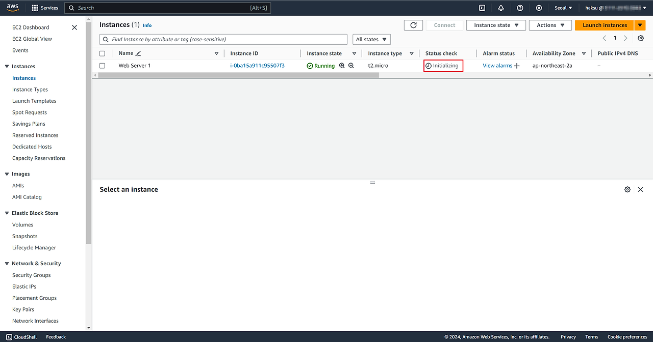Open the Instance state dropdown
Screen dimensions: 653x342
point(496,25)
